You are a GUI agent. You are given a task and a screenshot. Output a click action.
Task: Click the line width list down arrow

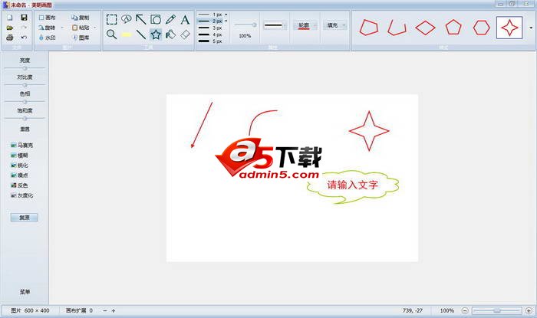(226, 21)
